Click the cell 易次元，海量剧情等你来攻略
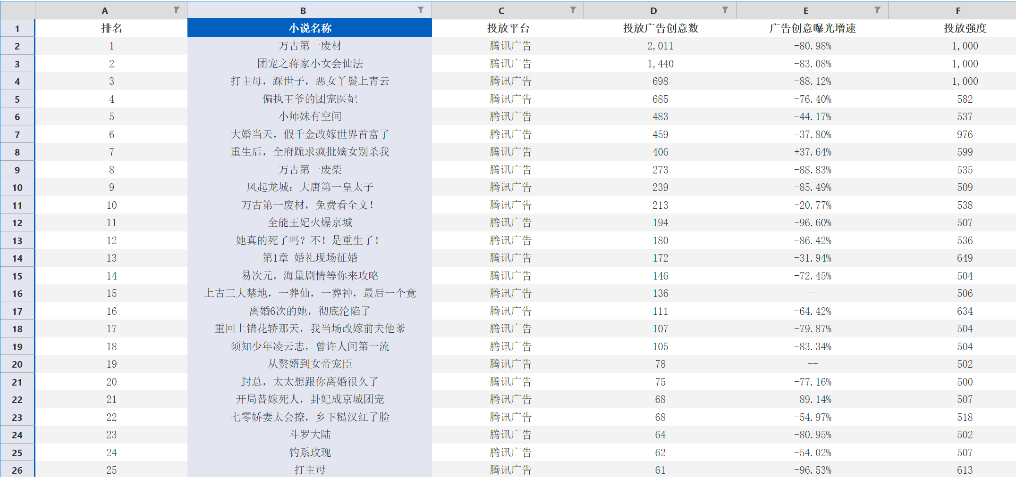The image size is (1016, 477). pos(310,276)
